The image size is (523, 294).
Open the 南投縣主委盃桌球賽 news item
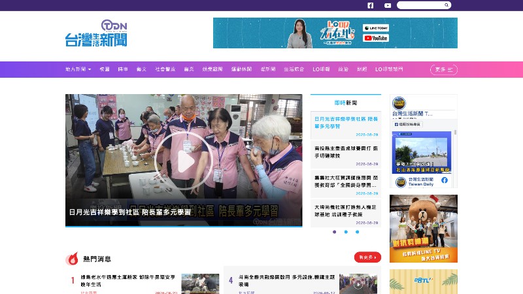click(x=346, y=152)
